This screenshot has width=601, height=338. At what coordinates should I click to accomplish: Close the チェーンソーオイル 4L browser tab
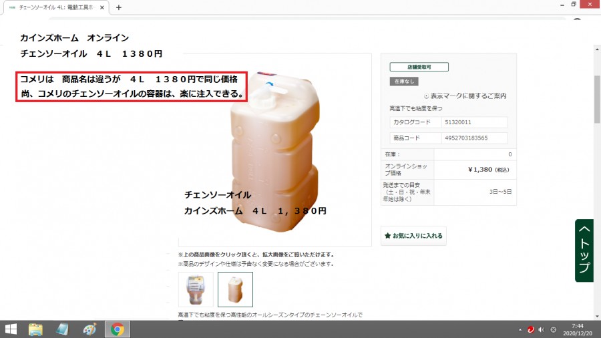[x=102, y=7]
